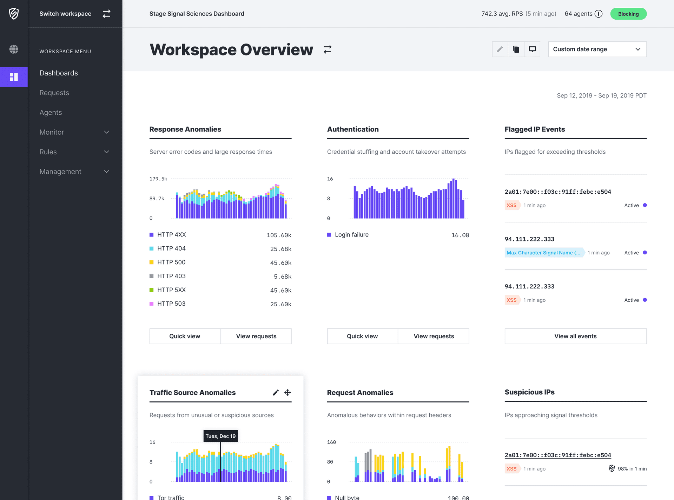This screenshot has width=674, height=500.
Task: Open suspicious IP 2a01:7e00::f03c:91ff:febc:e504 link
Action: (558, 455)
